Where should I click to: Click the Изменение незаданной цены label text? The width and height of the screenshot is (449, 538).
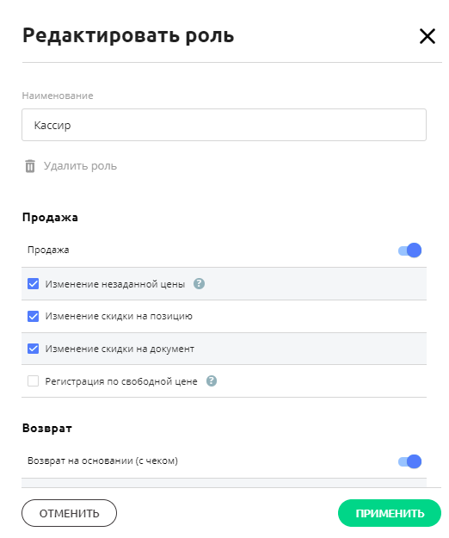click(115, 284)
